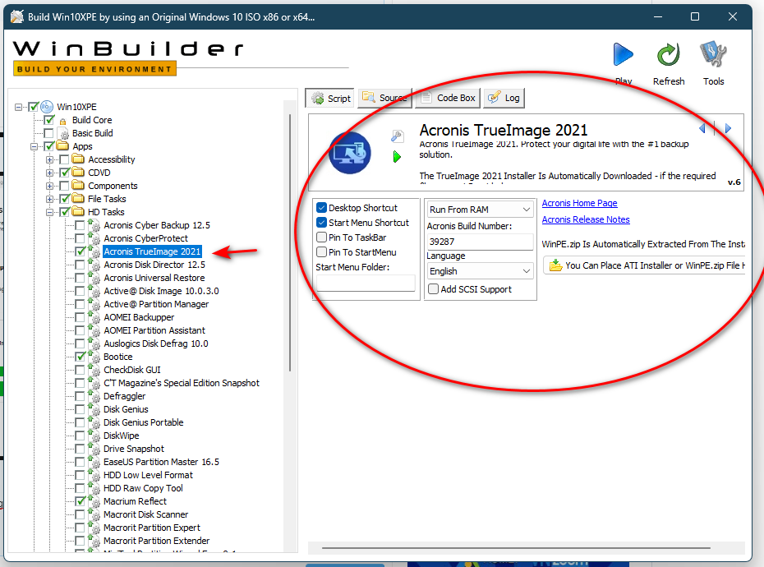
Task: Uncheck the Start Menu Shortcut checkbox
Action: [321, 223]
